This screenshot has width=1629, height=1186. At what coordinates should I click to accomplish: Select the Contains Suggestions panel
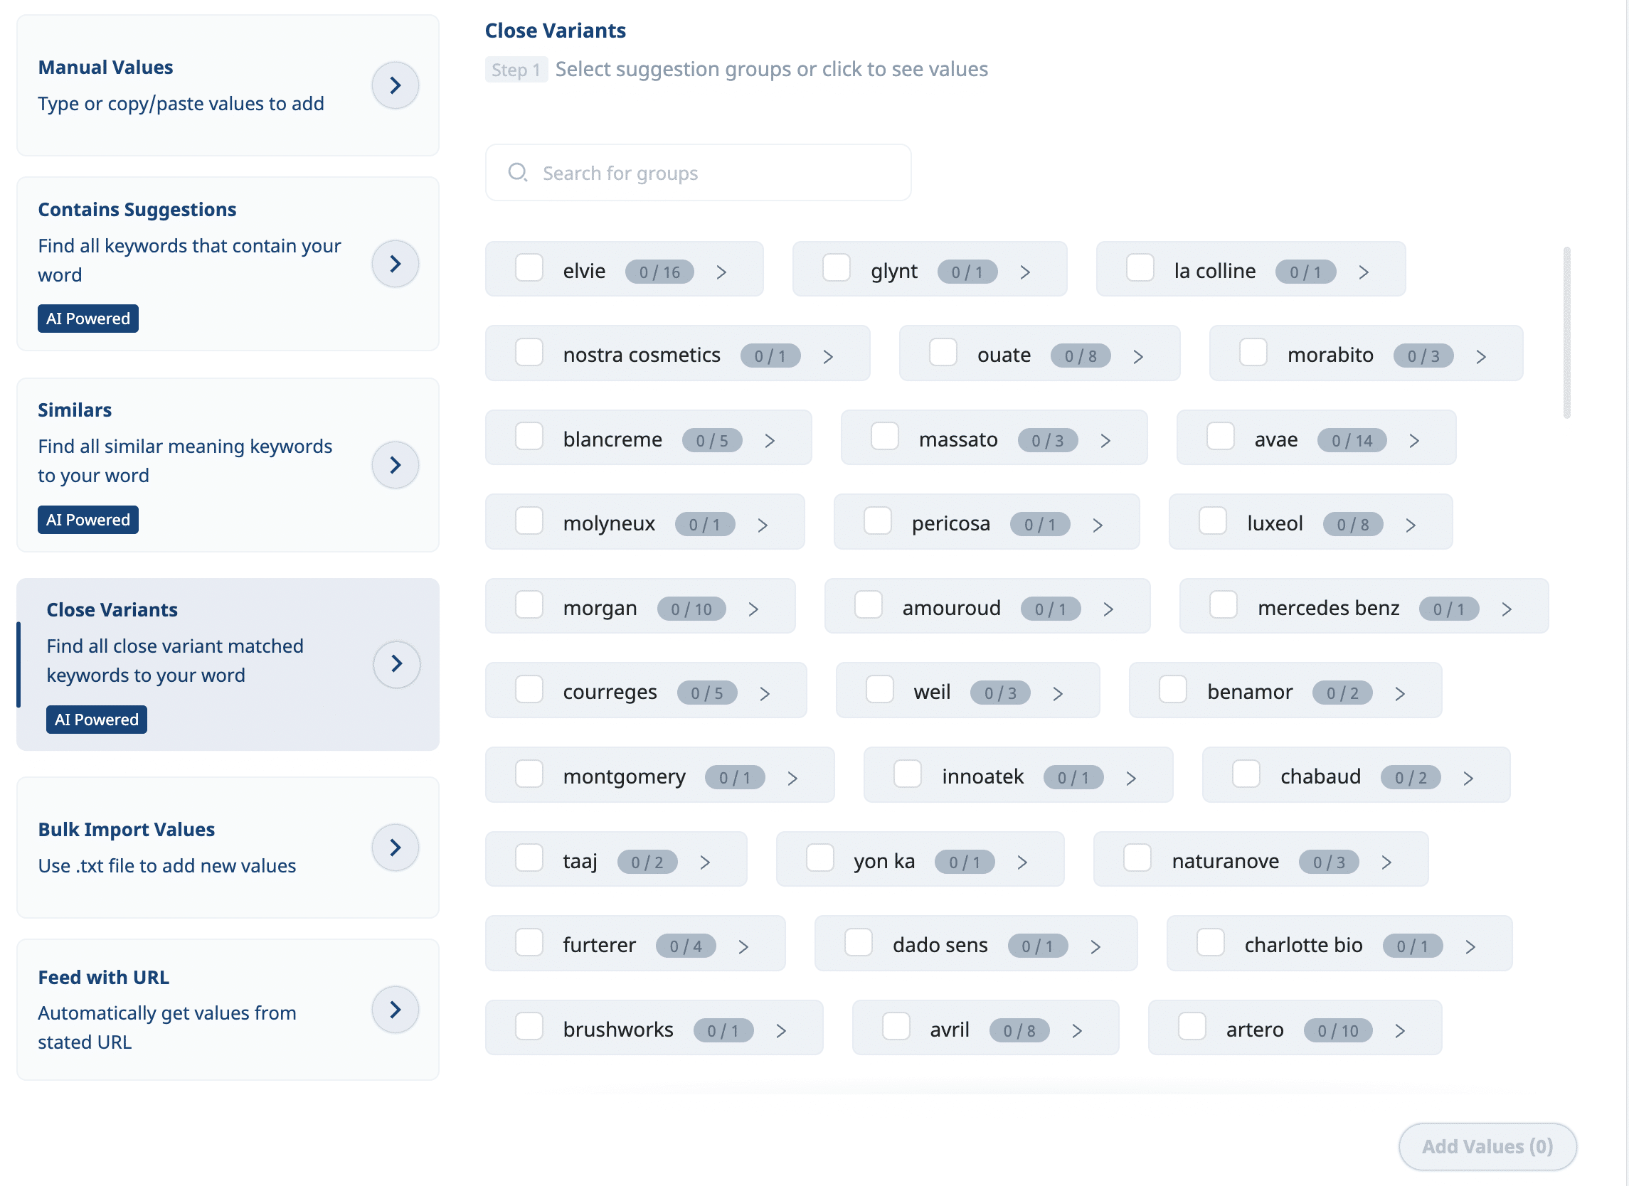[228, 265]
